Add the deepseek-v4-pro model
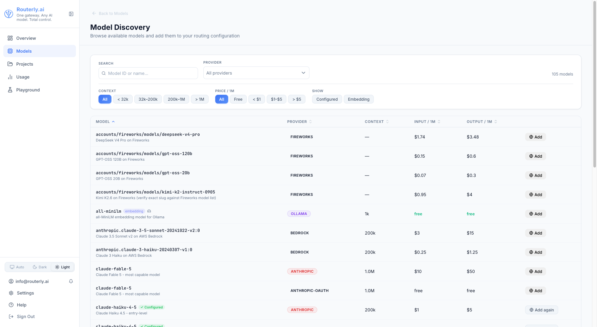Screen dimensions: 597x327 [535, 137]
